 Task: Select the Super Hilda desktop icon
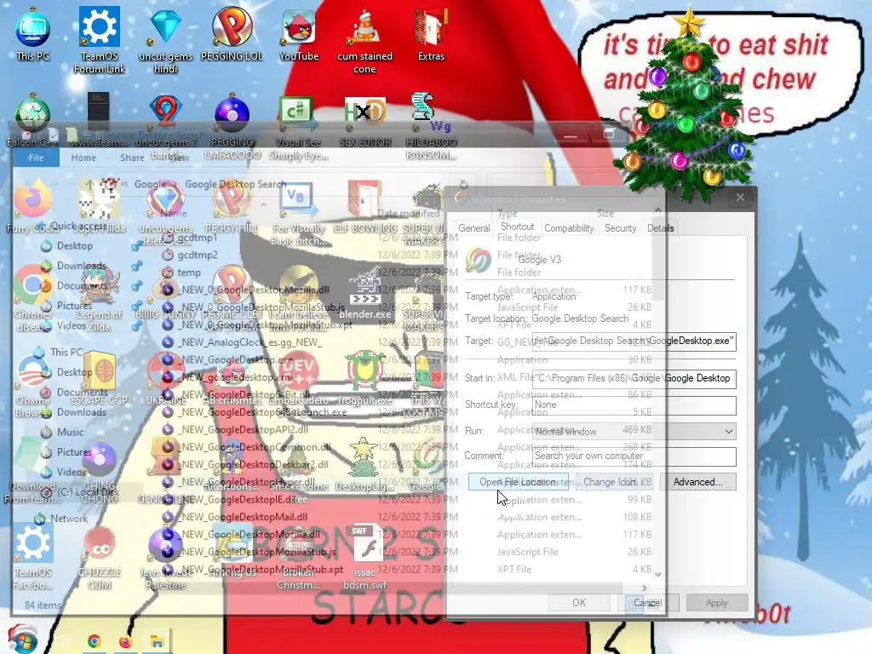point(100,206)
